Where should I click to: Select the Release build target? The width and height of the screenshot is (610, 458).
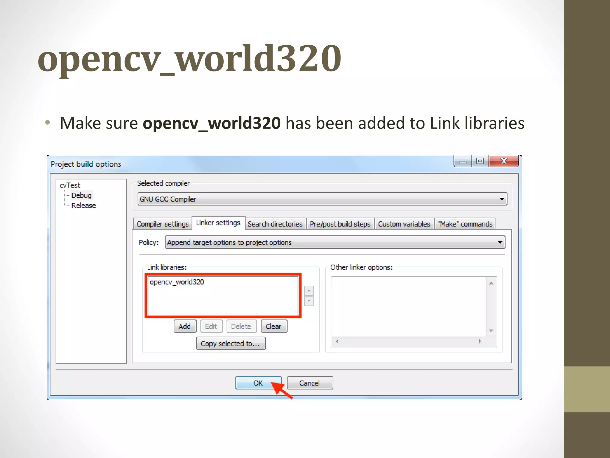(x=83, y=206)
